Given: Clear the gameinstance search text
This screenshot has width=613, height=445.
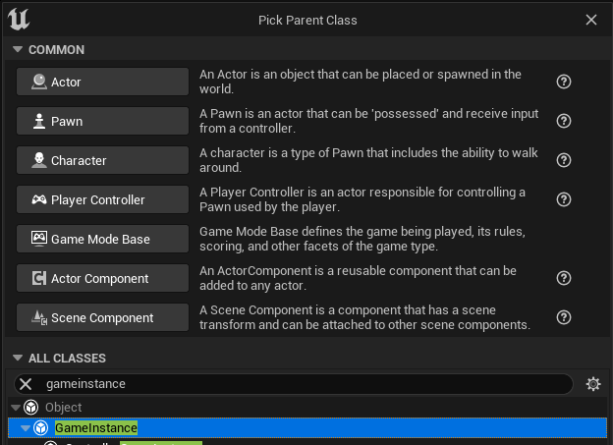Looking at the screenshot, I should (x=27, y=384).
